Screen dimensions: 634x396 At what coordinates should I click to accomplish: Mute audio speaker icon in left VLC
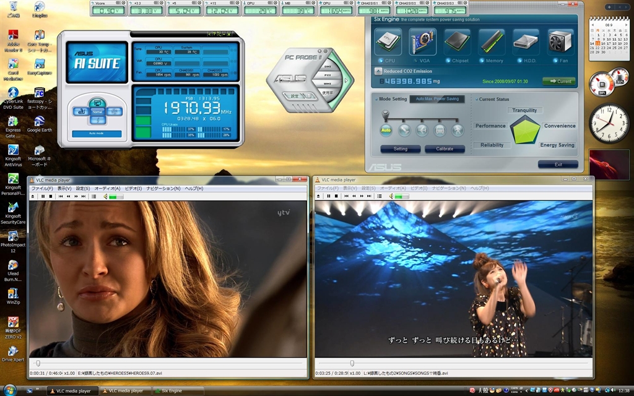click(105, 196)
